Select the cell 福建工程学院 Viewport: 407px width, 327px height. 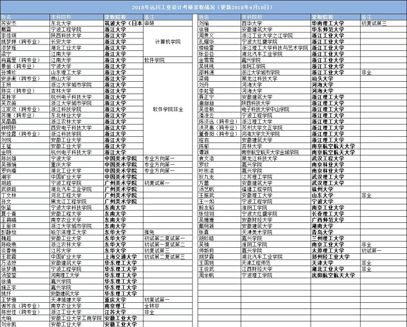click(276, 190)
